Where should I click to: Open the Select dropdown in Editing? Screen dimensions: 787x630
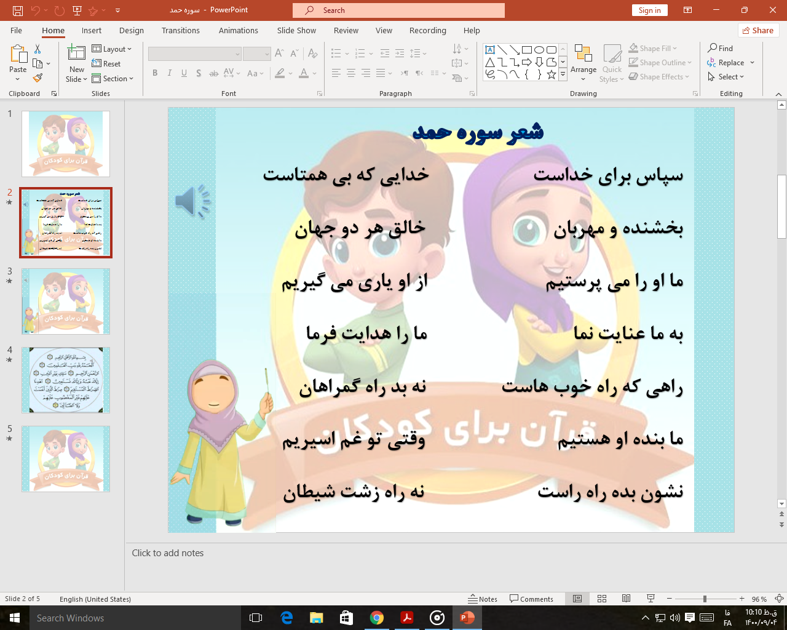click(x=726, y=77)
